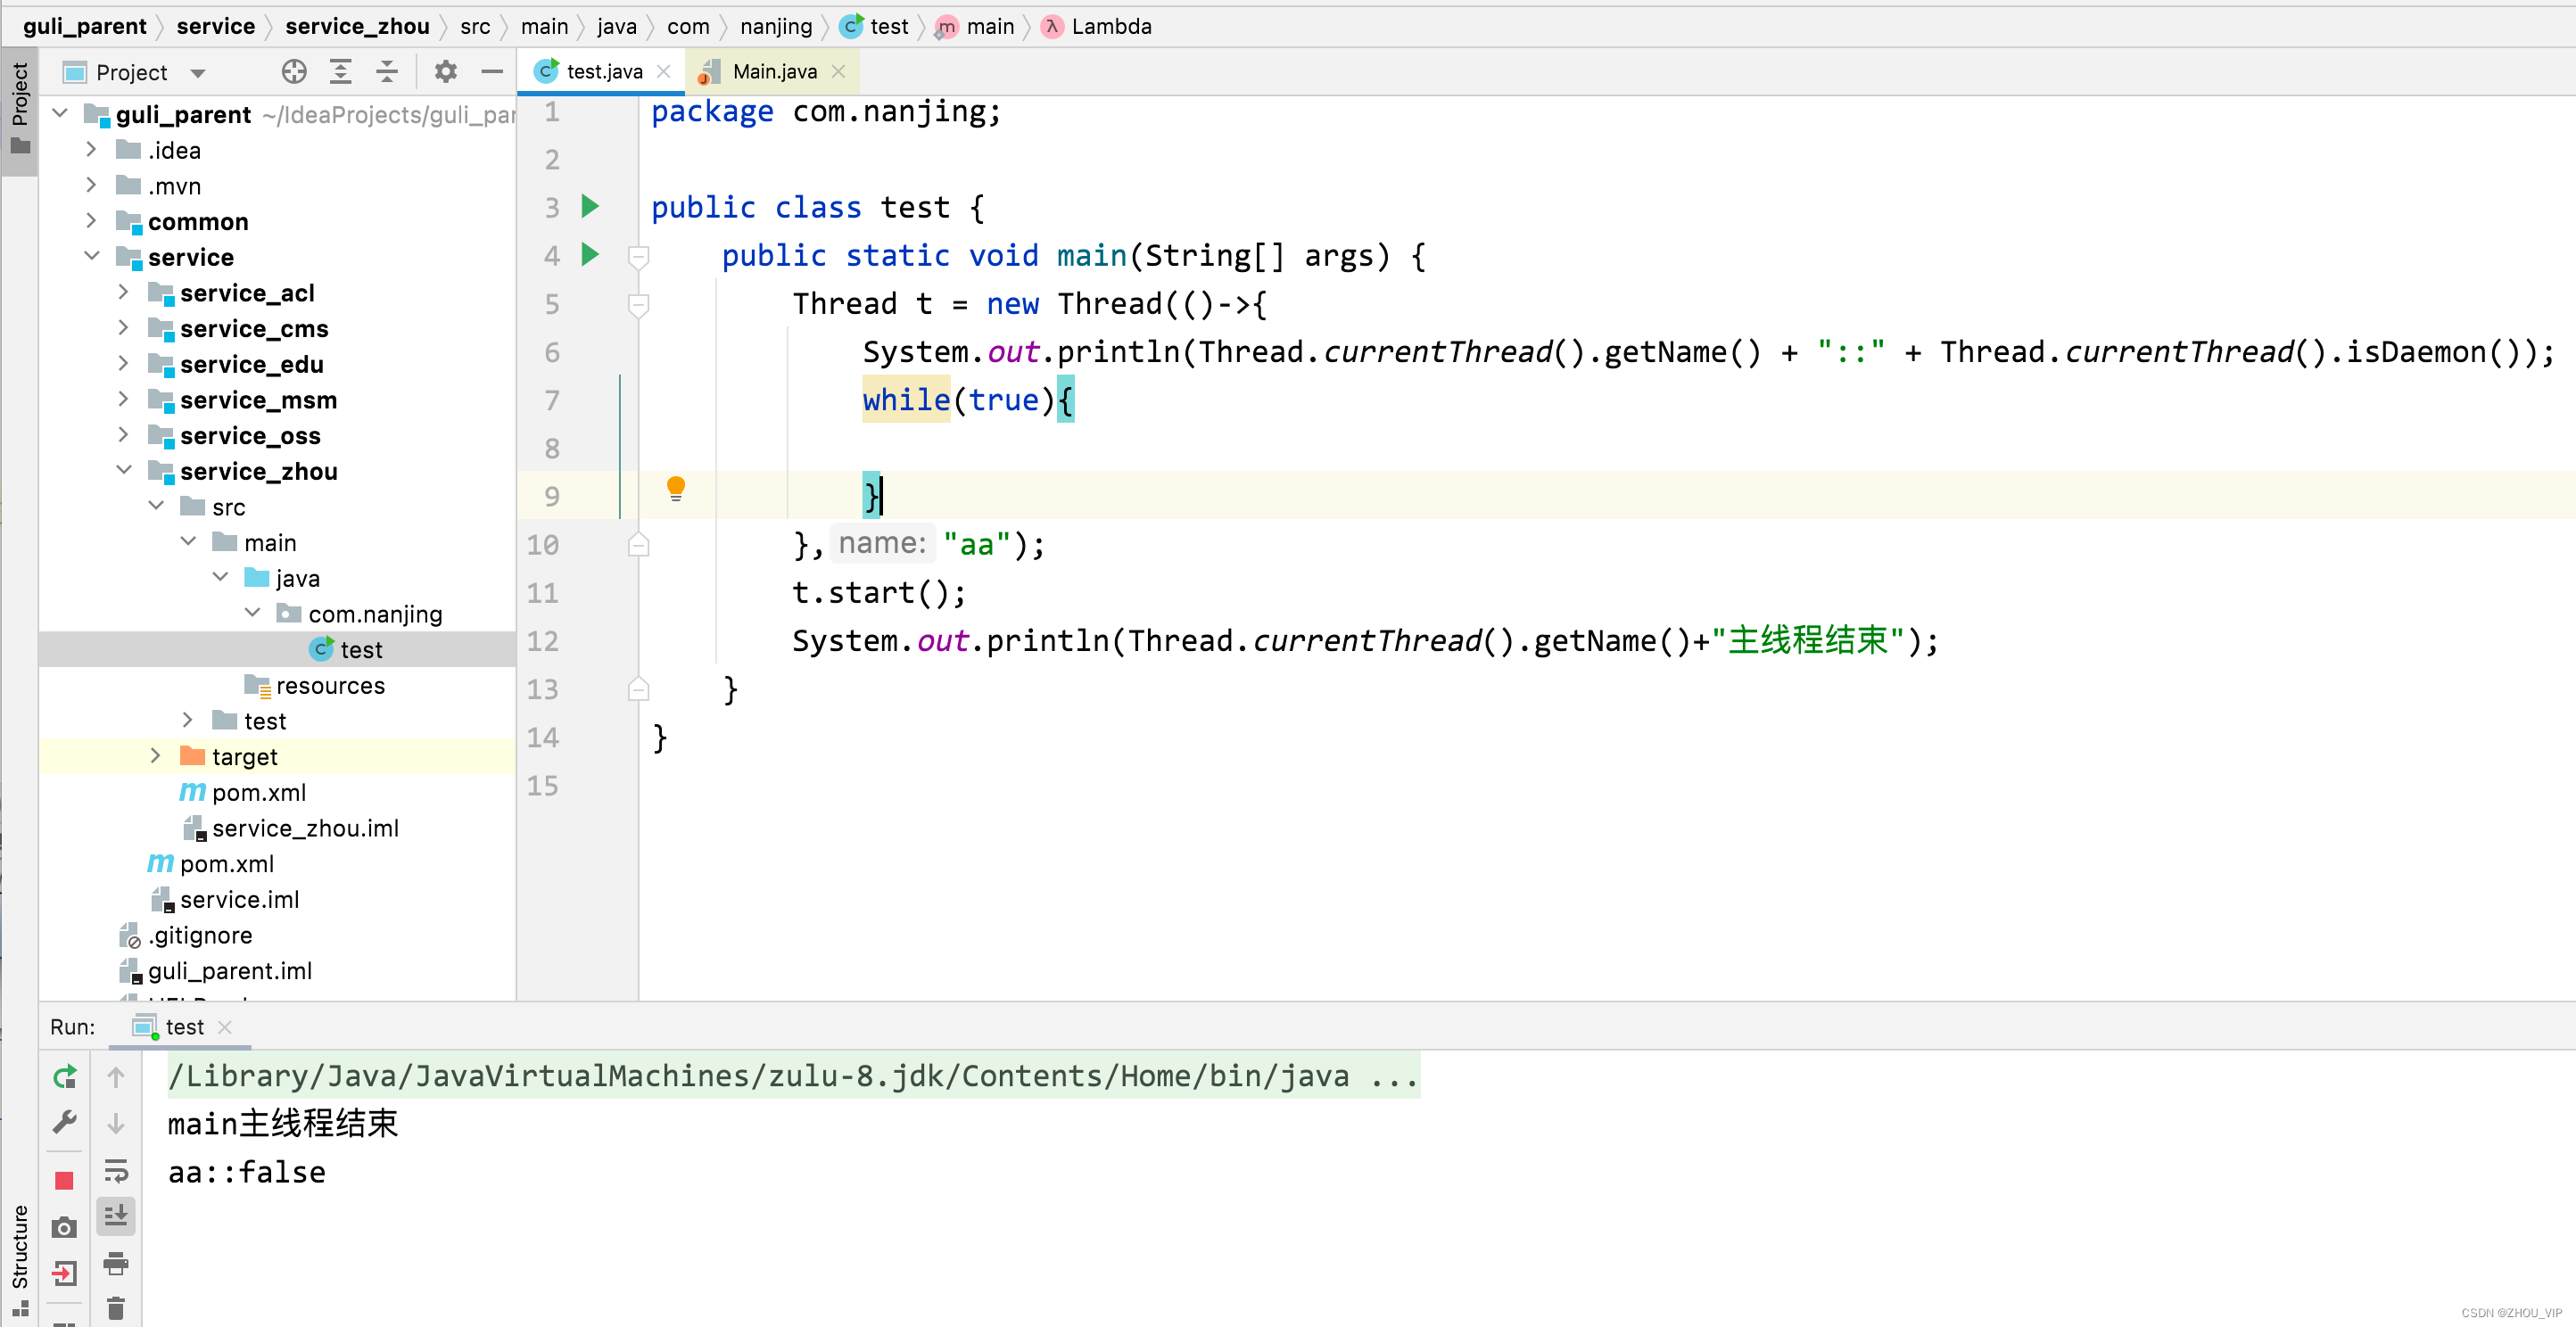This screenshot has width=2576, height=1327.
Task: Expand the target folder
Action: click(155, 756)
